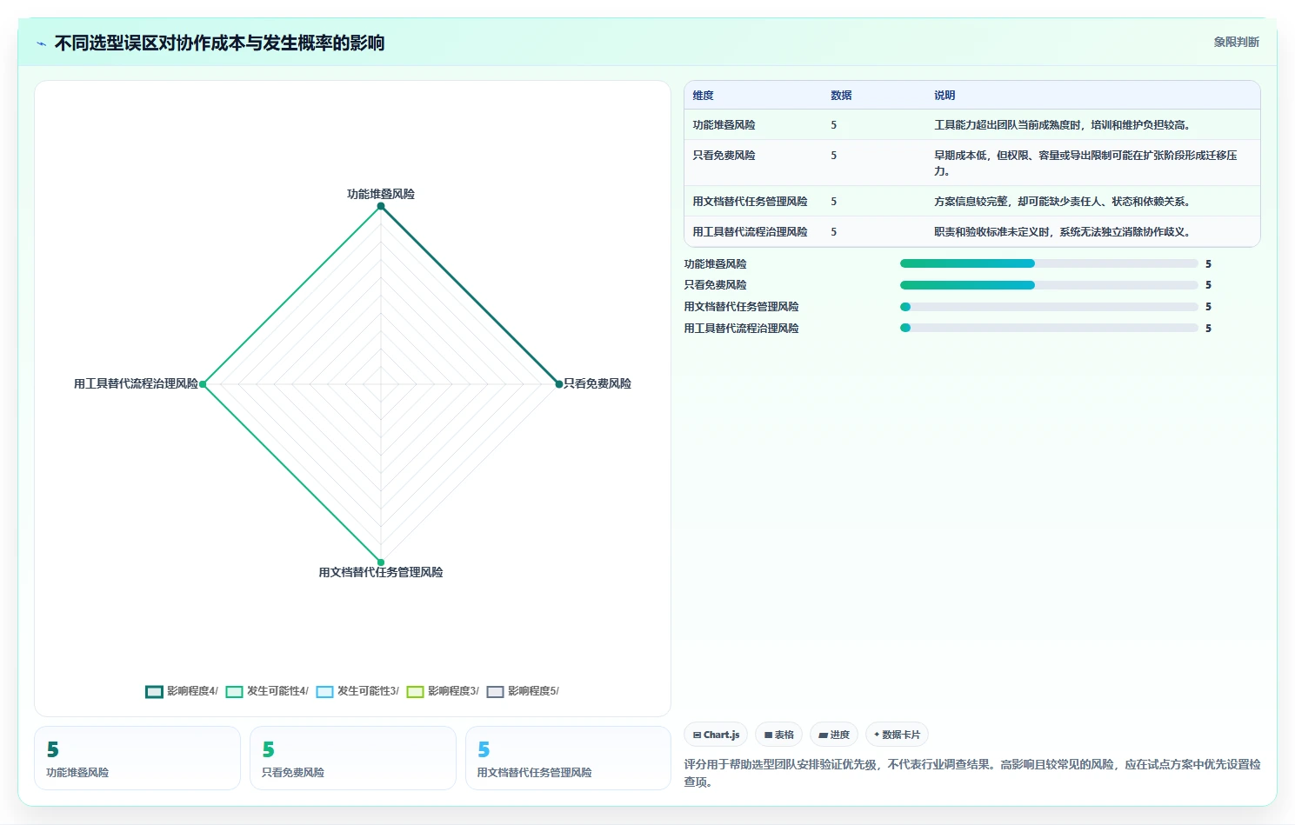Screen dimensions: 1295x825
Task: Click the 用文档替代任务管理风险 progress bar
Action: (x=1049, y=307)
